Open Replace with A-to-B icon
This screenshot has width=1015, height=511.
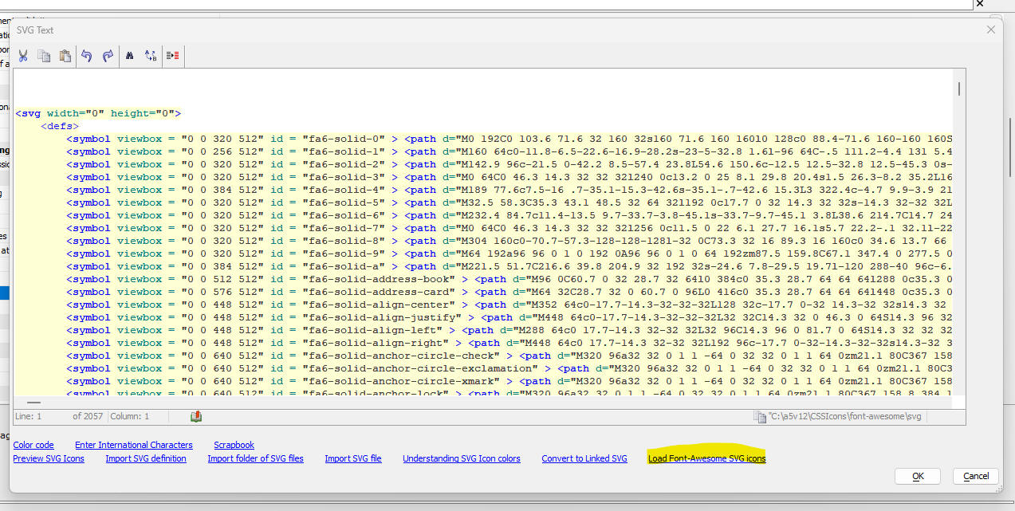[x=151, y=56]
